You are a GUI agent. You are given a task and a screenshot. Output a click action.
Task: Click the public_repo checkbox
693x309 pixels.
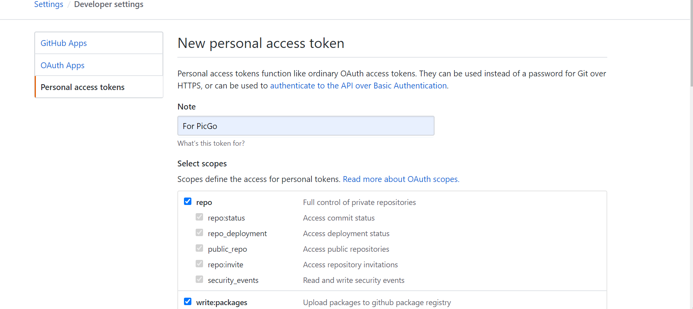(x=200, y=248)
